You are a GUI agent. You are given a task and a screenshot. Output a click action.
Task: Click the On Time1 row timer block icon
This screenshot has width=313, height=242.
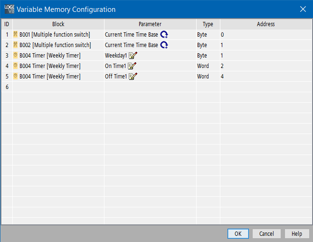16,66
